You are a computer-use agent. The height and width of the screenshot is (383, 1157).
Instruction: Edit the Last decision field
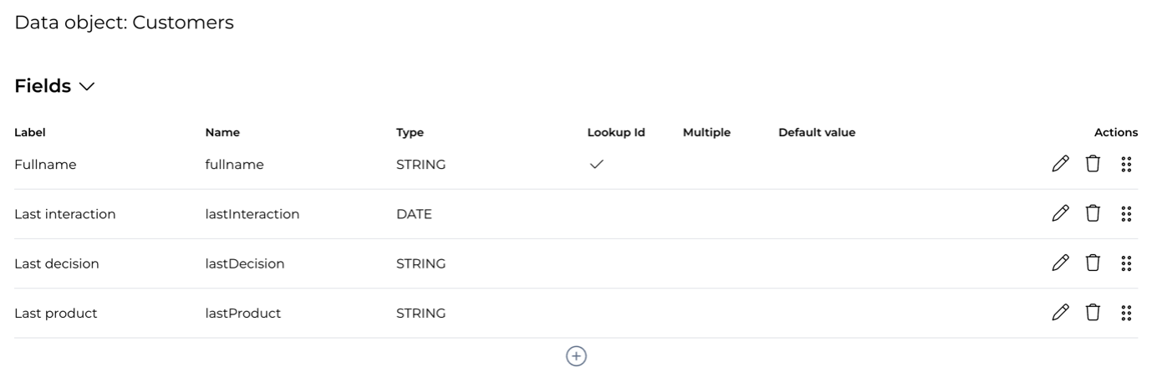point(1060,263)
